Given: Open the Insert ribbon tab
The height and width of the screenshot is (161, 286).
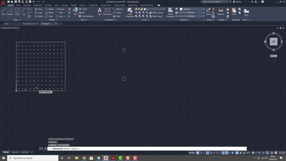Looking at the screenshot, I should [x=18, y=5].
